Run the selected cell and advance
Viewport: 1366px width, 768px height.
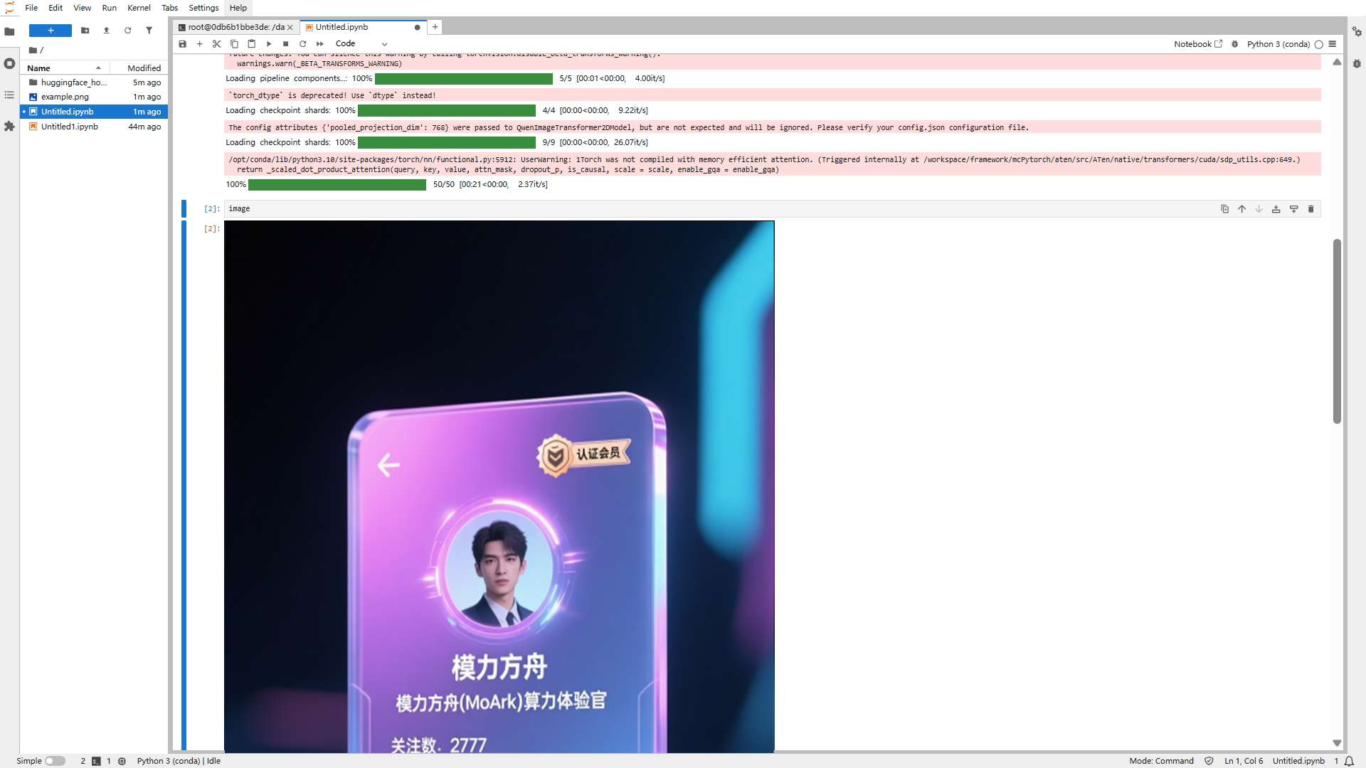point(269,44)
